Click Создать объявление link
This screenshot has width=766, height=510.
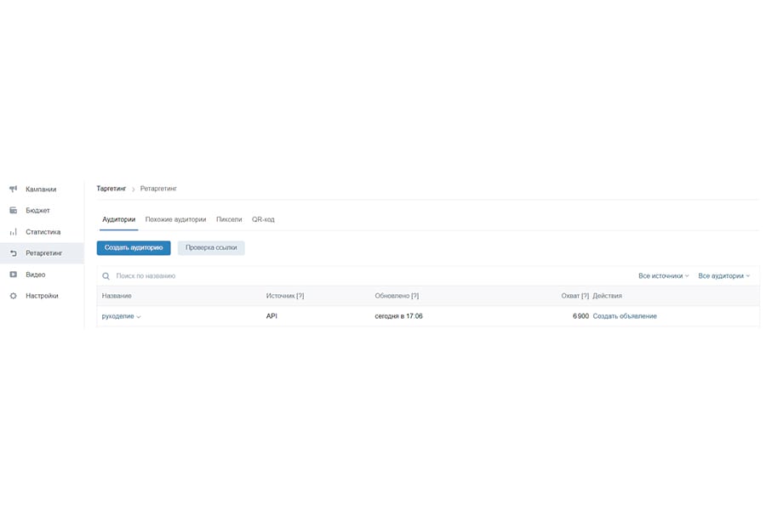(x=625, y=316)
